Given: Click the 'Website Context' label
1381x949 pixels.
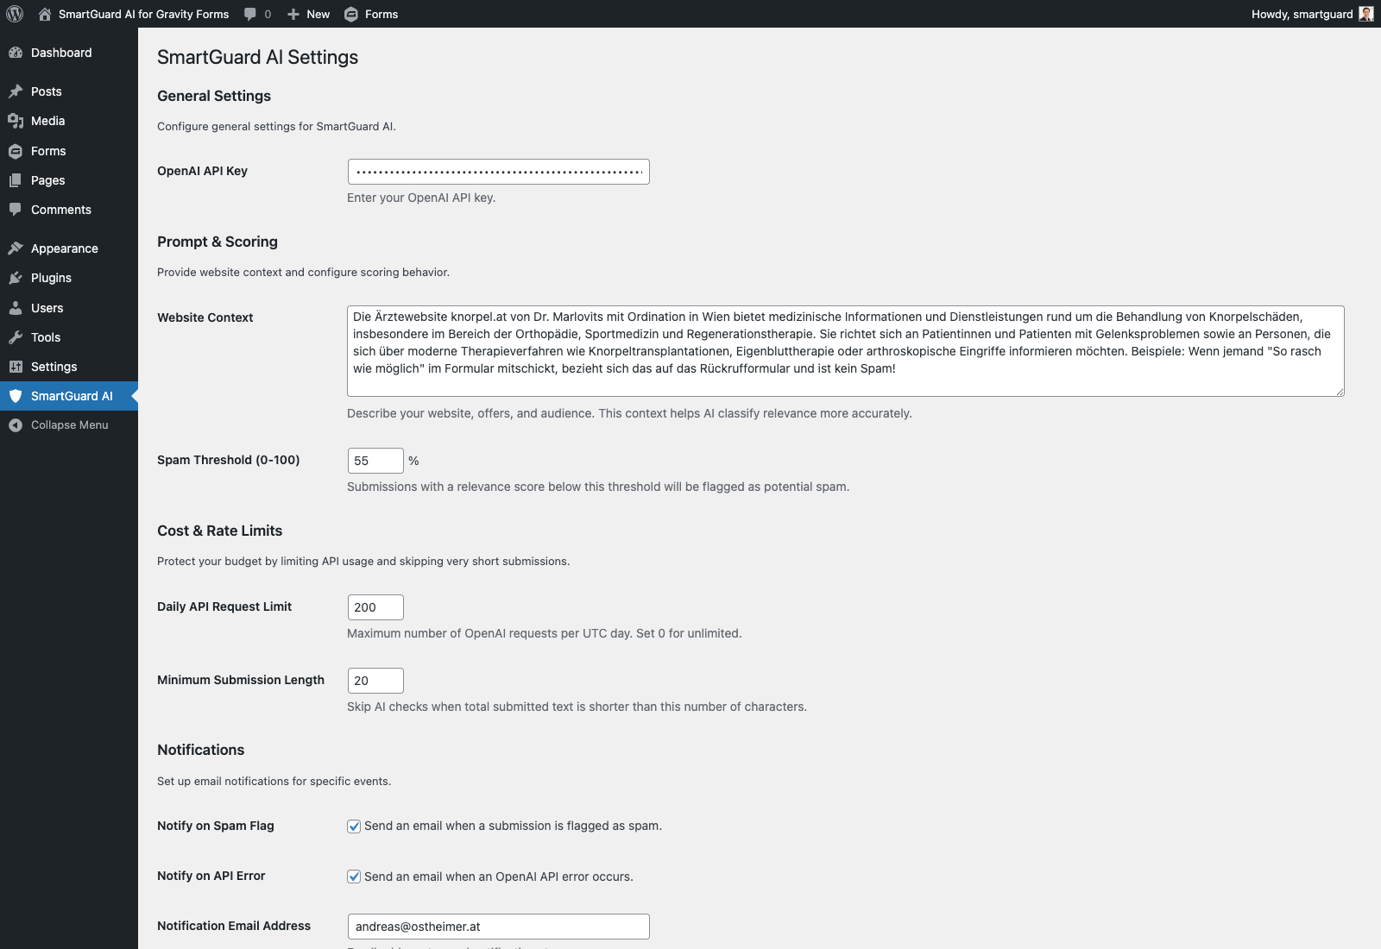Looking at the screenshot, I should click(x=205, y=317).
